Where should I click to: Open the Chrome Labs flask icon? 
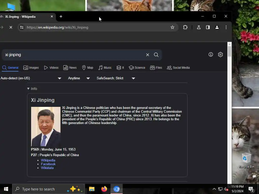pos(199,27)
